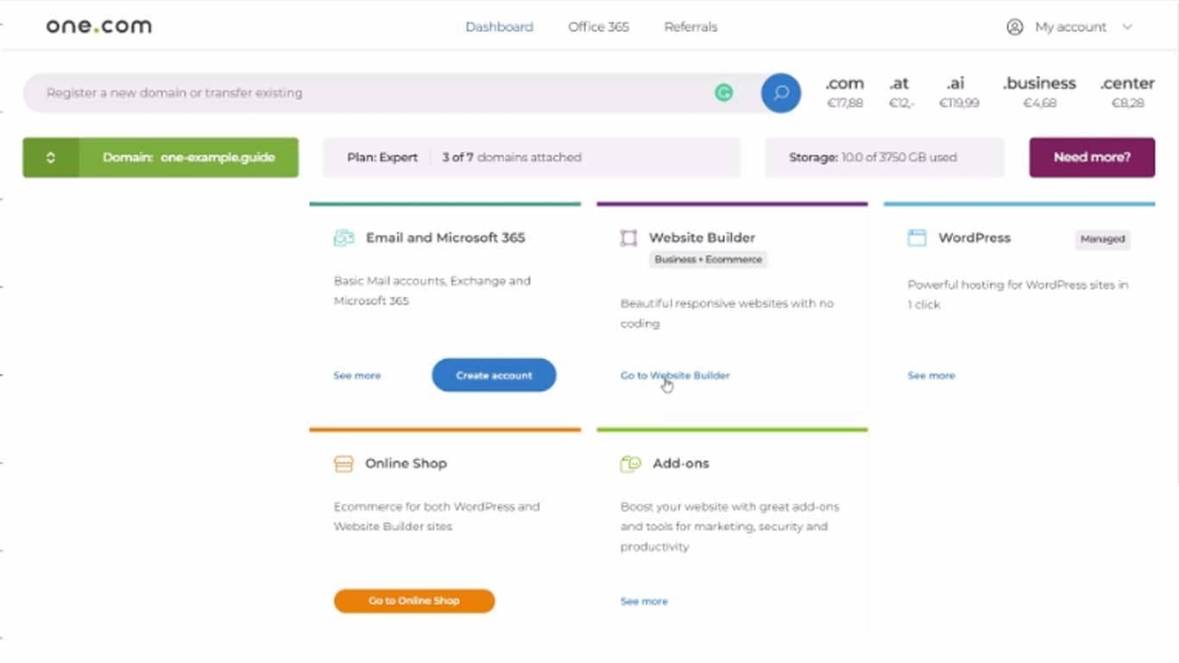Select the .ai domain offer
Viewport: 1179px width, 663px height.
(959, 92)
